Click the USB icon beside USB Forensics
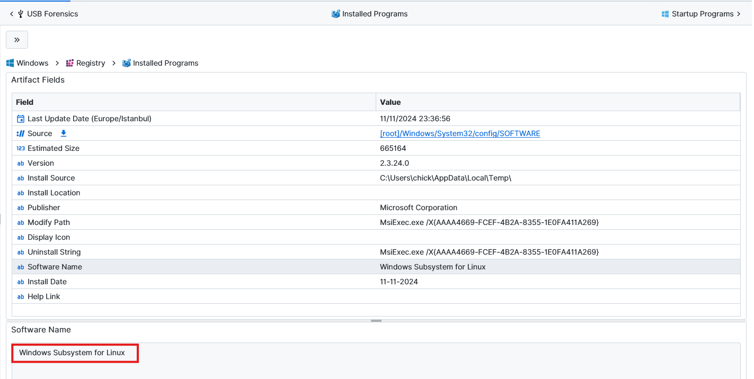Screen dimensions: 754x379 (21, 14)
